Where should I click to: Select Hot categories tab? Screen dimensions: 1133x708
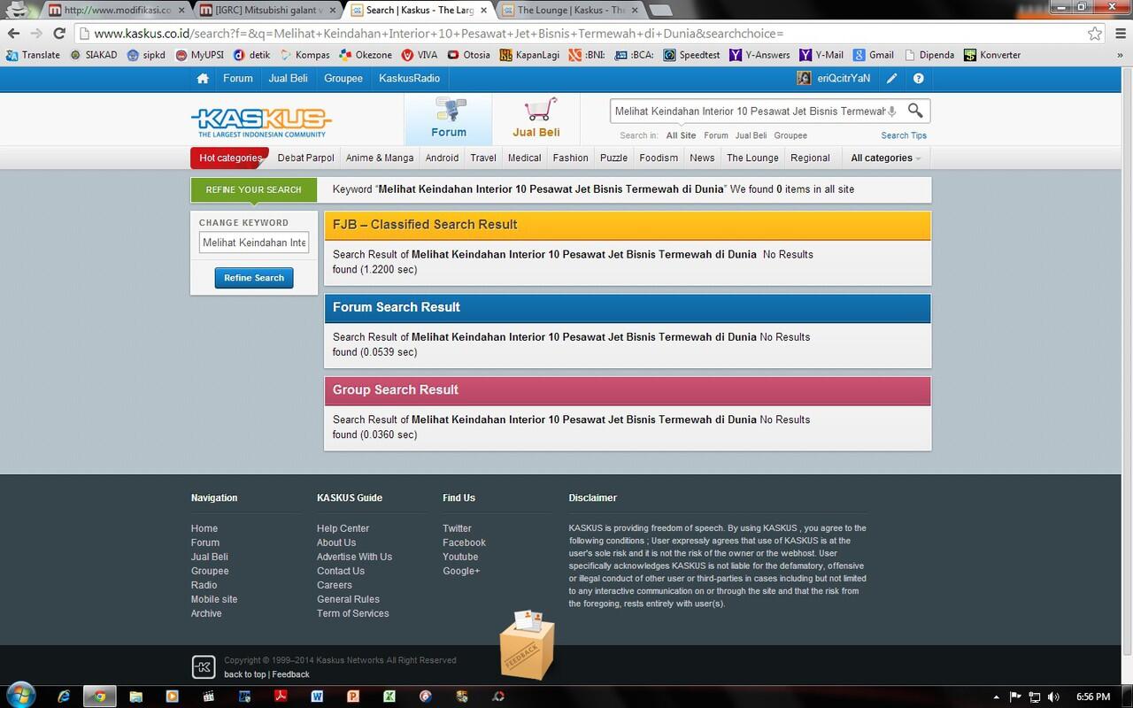coord(230,158)
